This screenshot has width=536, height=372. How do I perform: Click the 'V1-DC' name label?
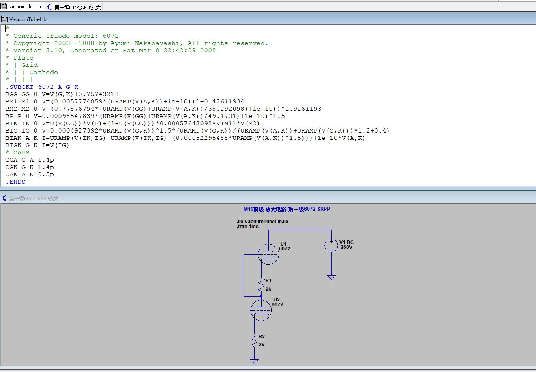[x=346, y=242]
